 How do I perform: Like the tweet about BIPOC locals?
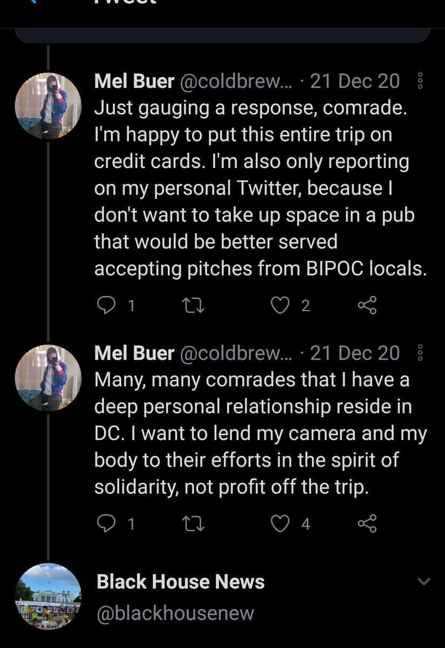280,306
